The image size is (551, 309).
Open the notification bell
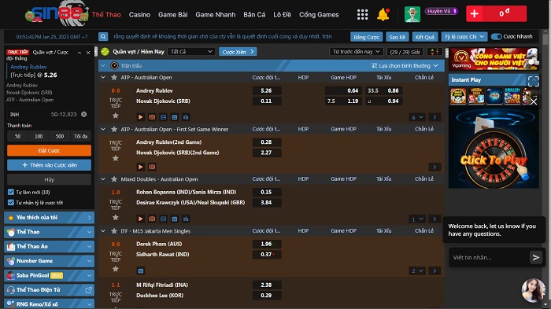383,14
